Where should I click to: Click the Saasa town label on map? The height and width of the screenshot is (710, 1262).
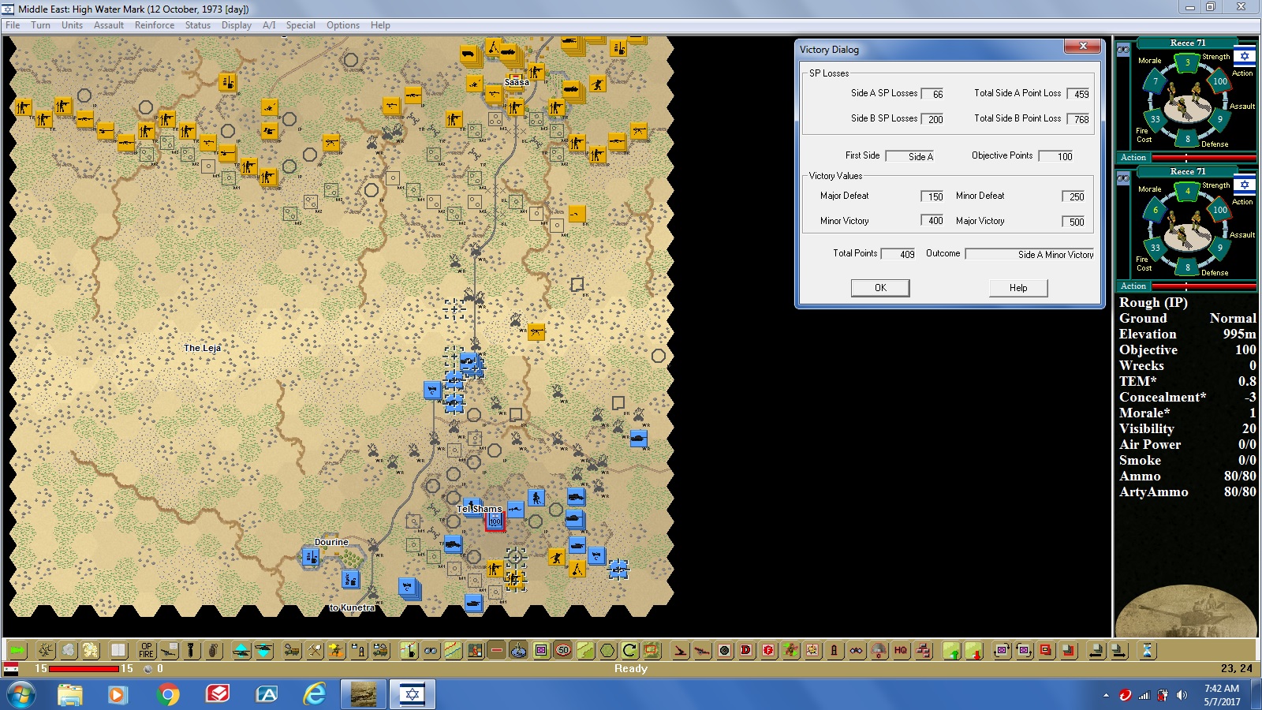pyautogui.click(x=517, y=82)
